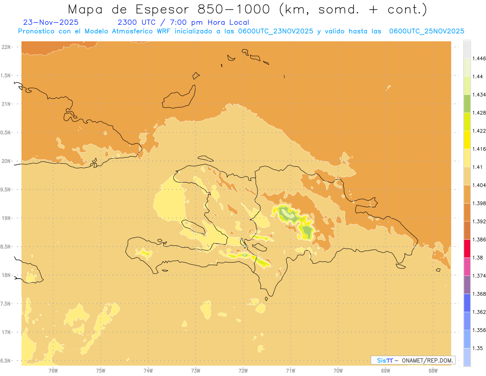
Task: Select the legend value "1.35"
Action: coord(478,348)
